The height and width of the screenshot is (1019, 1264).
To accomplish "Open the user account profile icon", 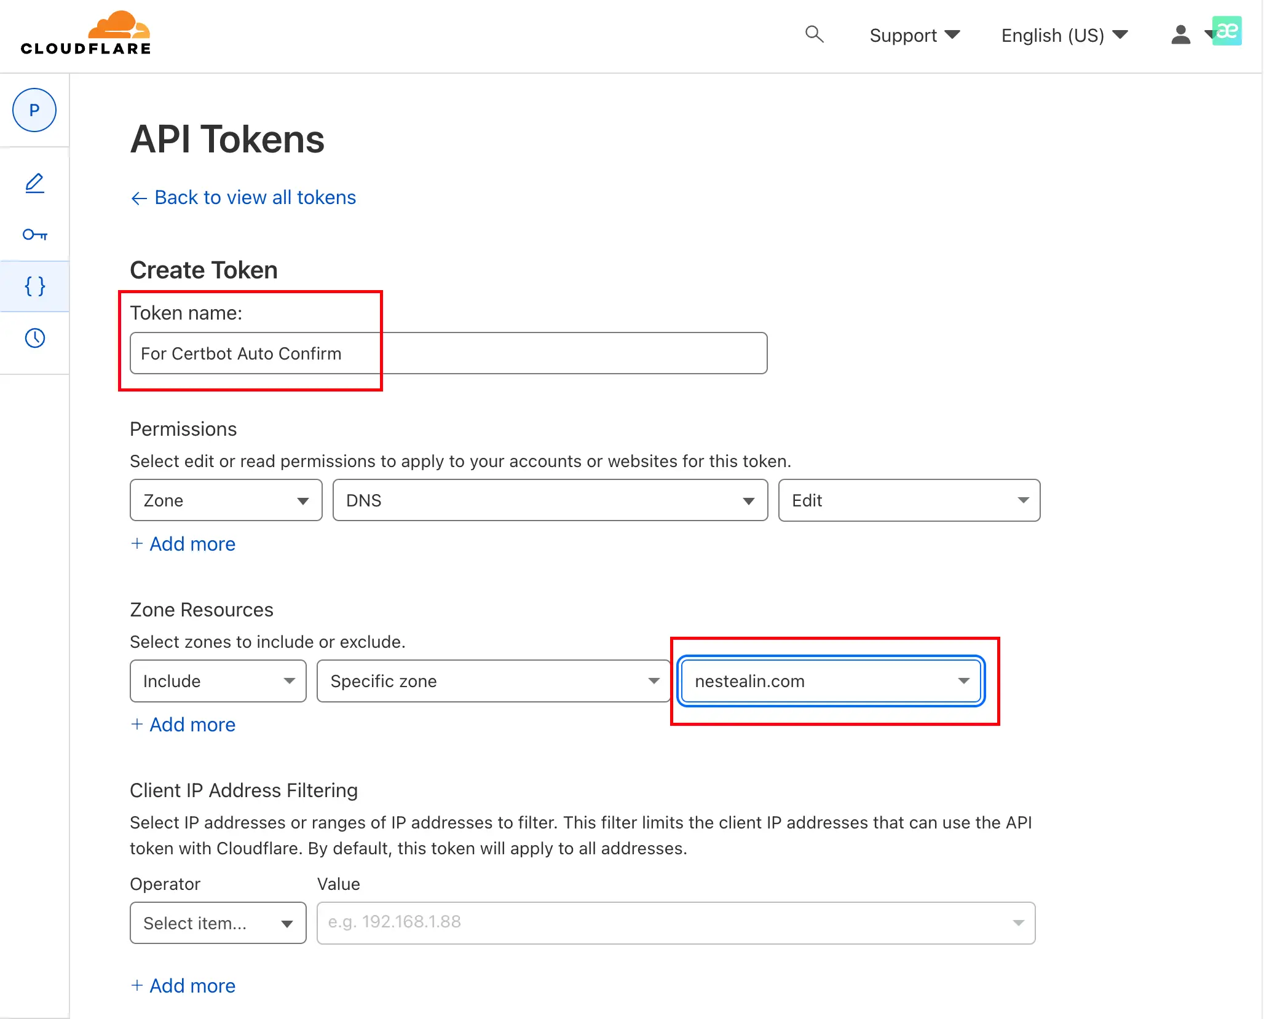I will coord(1180,34).
